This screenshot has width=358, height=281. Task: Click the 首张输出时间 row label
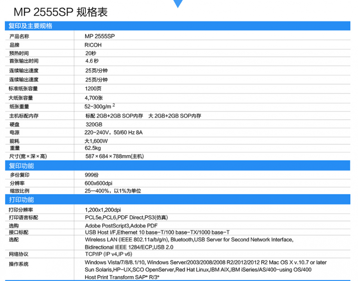[24, 61]
